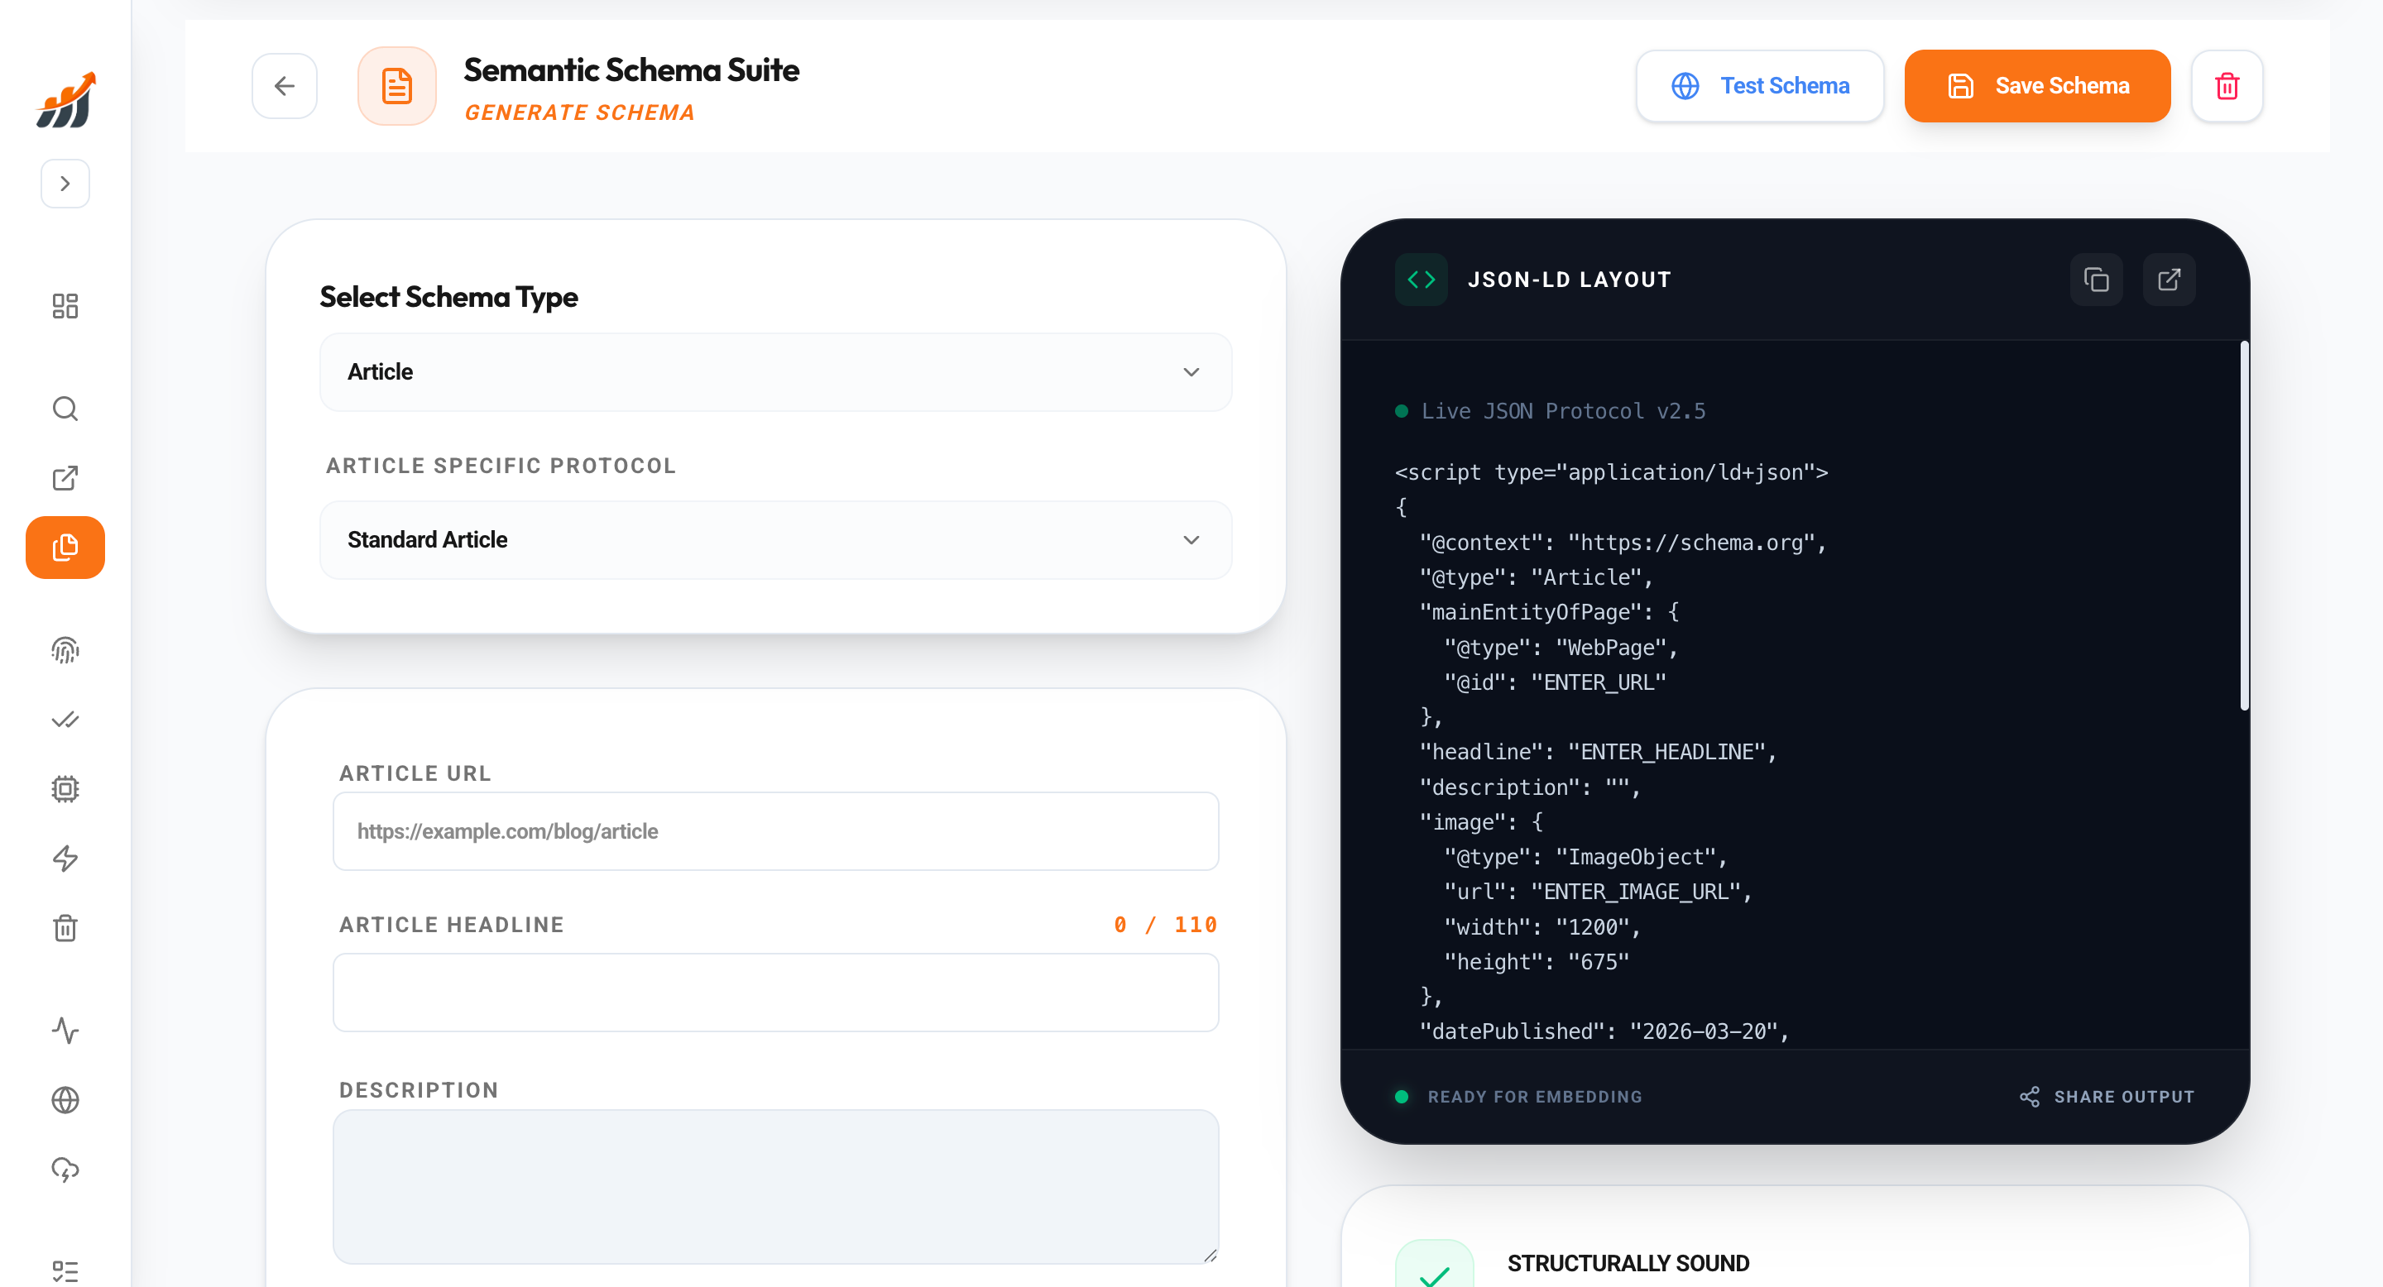Expand the Standard Article protocol dropdown
Image resolution: width=2383 pixels, height=1287 pixels.
(775, 540)
